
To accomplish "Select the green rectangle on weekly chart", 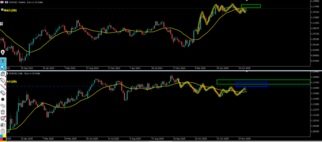I will [x=251, y=6].
